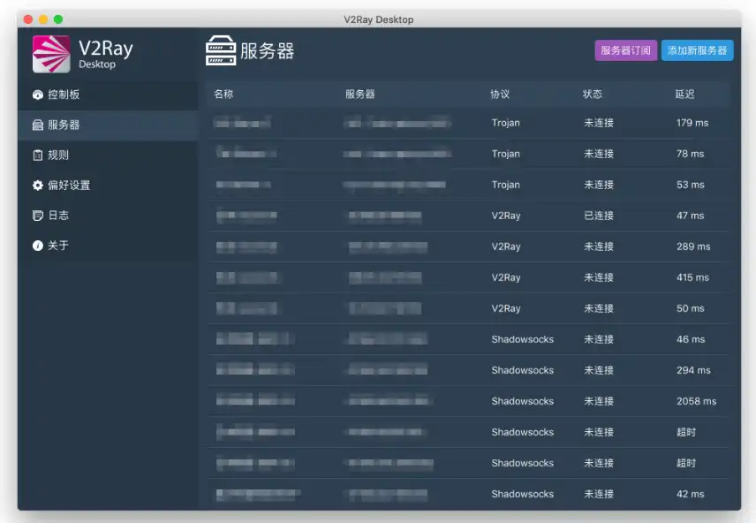756x523 pixels.
Task: Click the 协议 column header
Action: click(500, 94)
